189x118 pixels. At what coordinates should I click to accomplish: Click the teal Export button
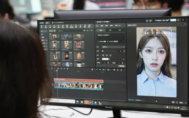[173, 20]
